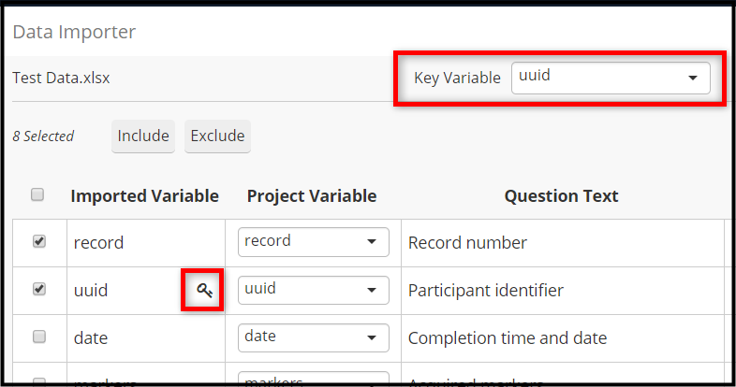Viewport: 736px width, 387px height.
Task: Click the 8 Selected count label
Action: (x=43, y=136)
